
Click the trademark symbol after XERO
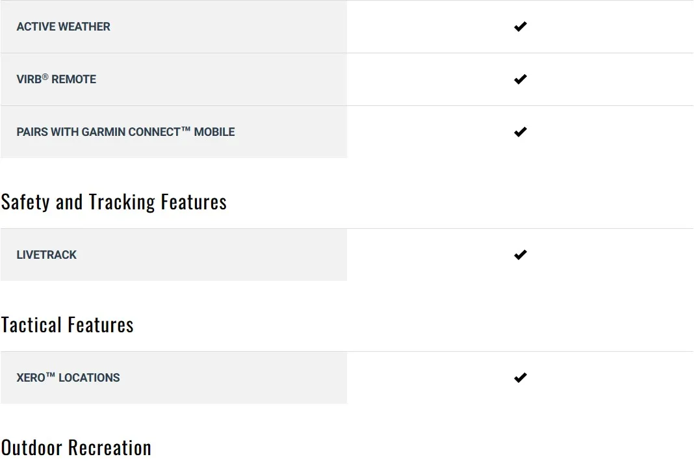point(51,375)
